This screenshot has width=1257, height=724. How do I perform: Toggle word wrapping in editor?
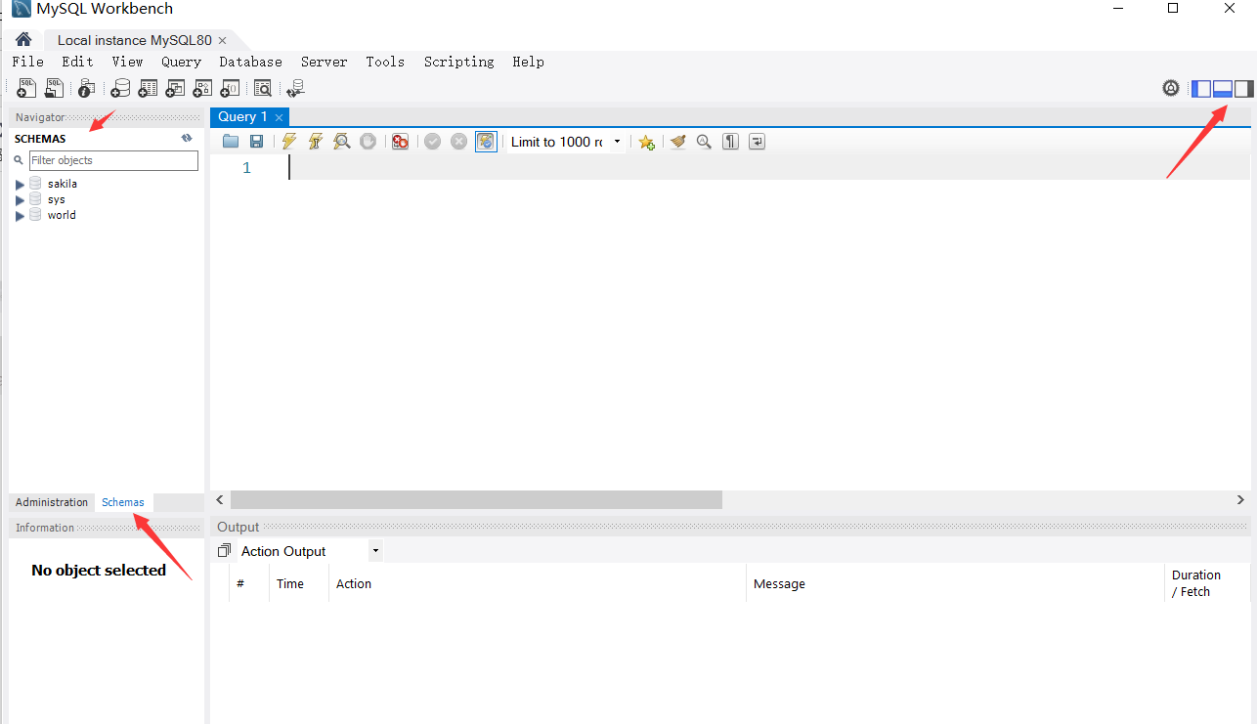click(x=757, y=142)
